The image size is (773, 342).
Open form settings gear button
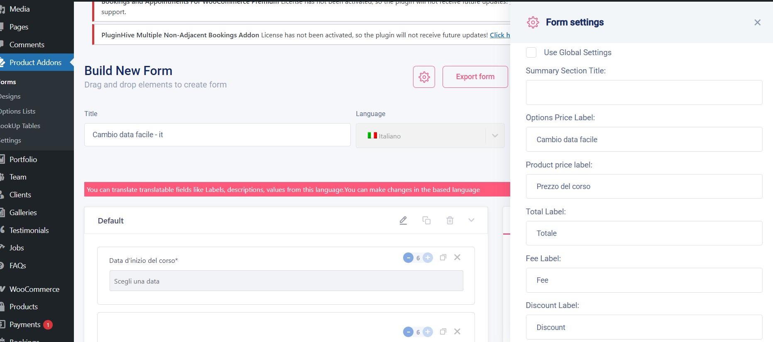click(424, 77)
